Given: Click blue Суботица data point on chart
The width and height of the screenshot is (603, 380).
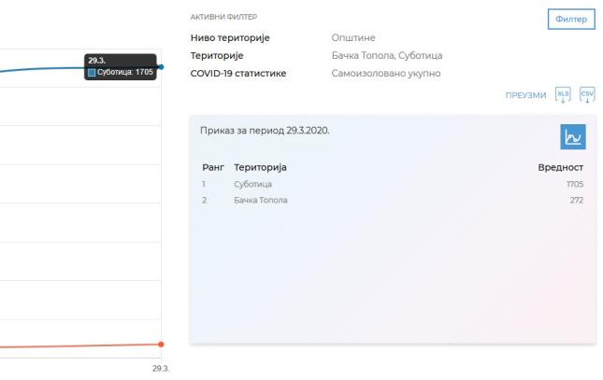Looking at the screenshot, I should (161, 66).
